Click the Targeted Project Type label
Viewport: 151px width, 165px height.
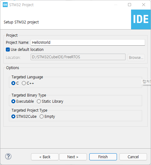coord(29,110)
